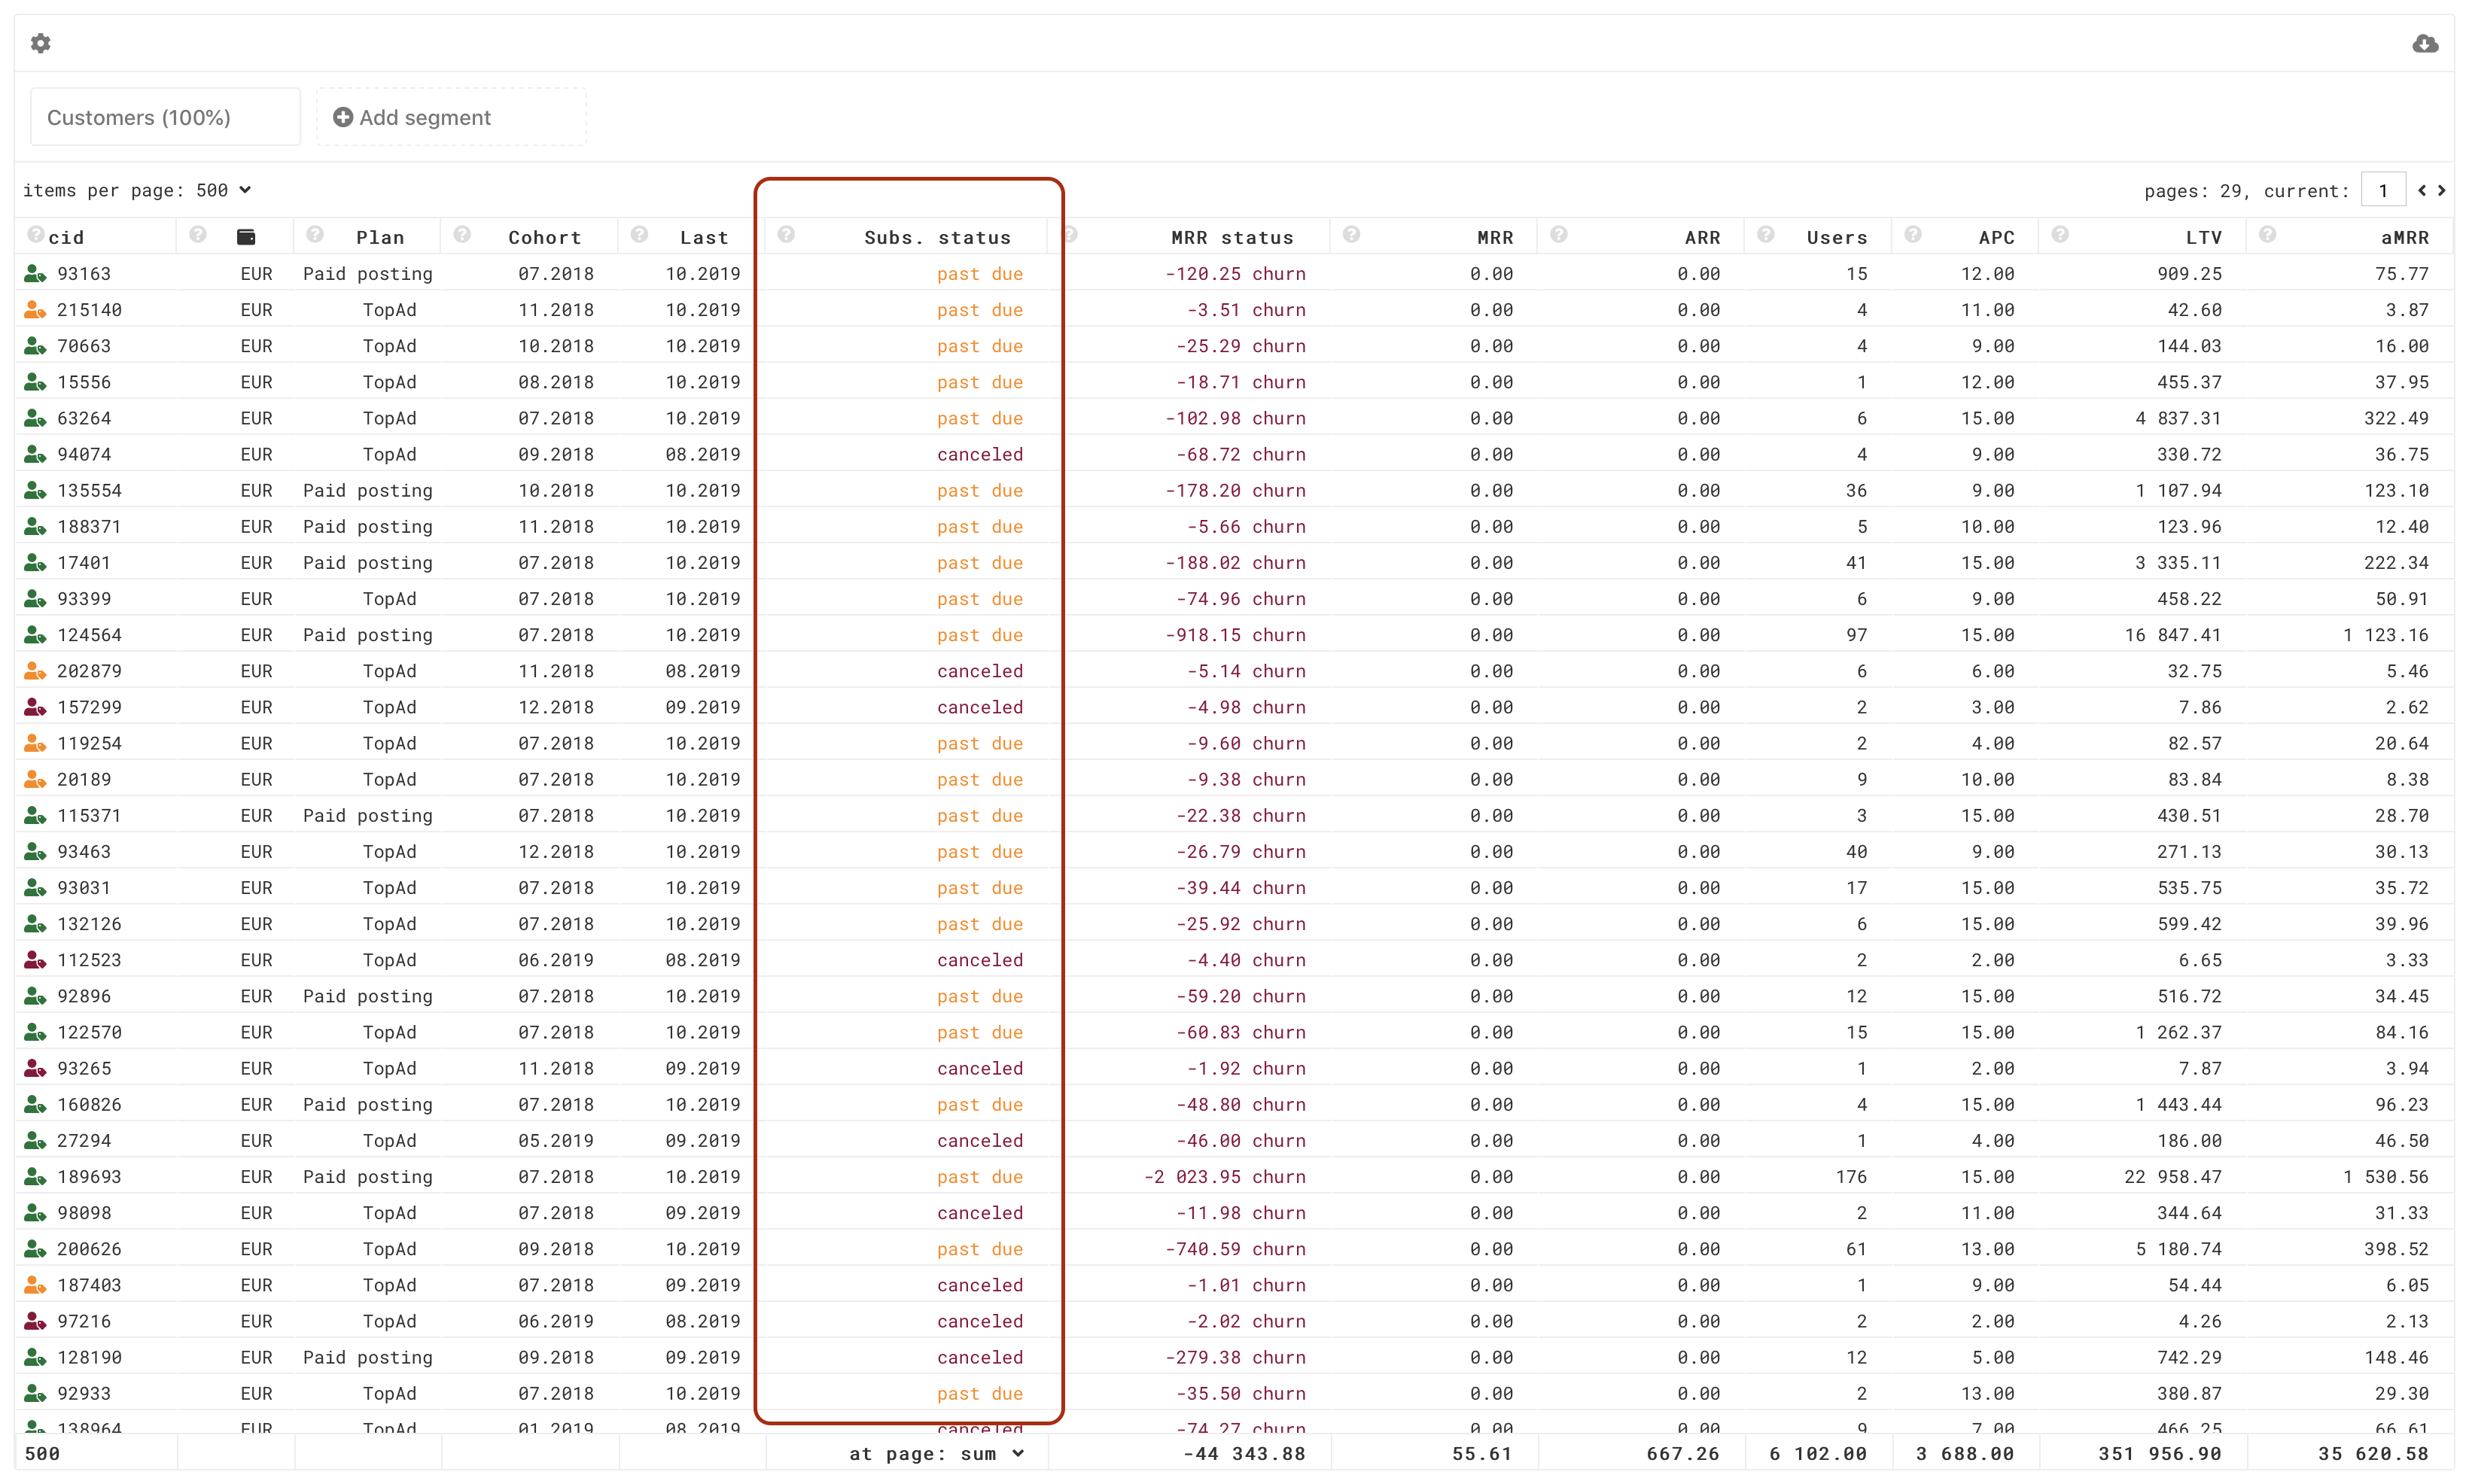
Task: Click the help icon before APC column
Action: pos(1912,235)
